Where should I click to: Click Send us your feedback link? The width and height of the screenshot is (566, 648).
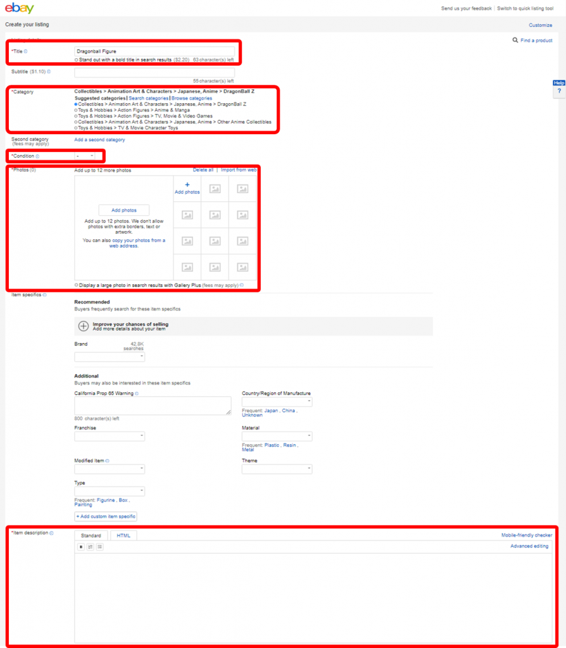pos(467,8)
